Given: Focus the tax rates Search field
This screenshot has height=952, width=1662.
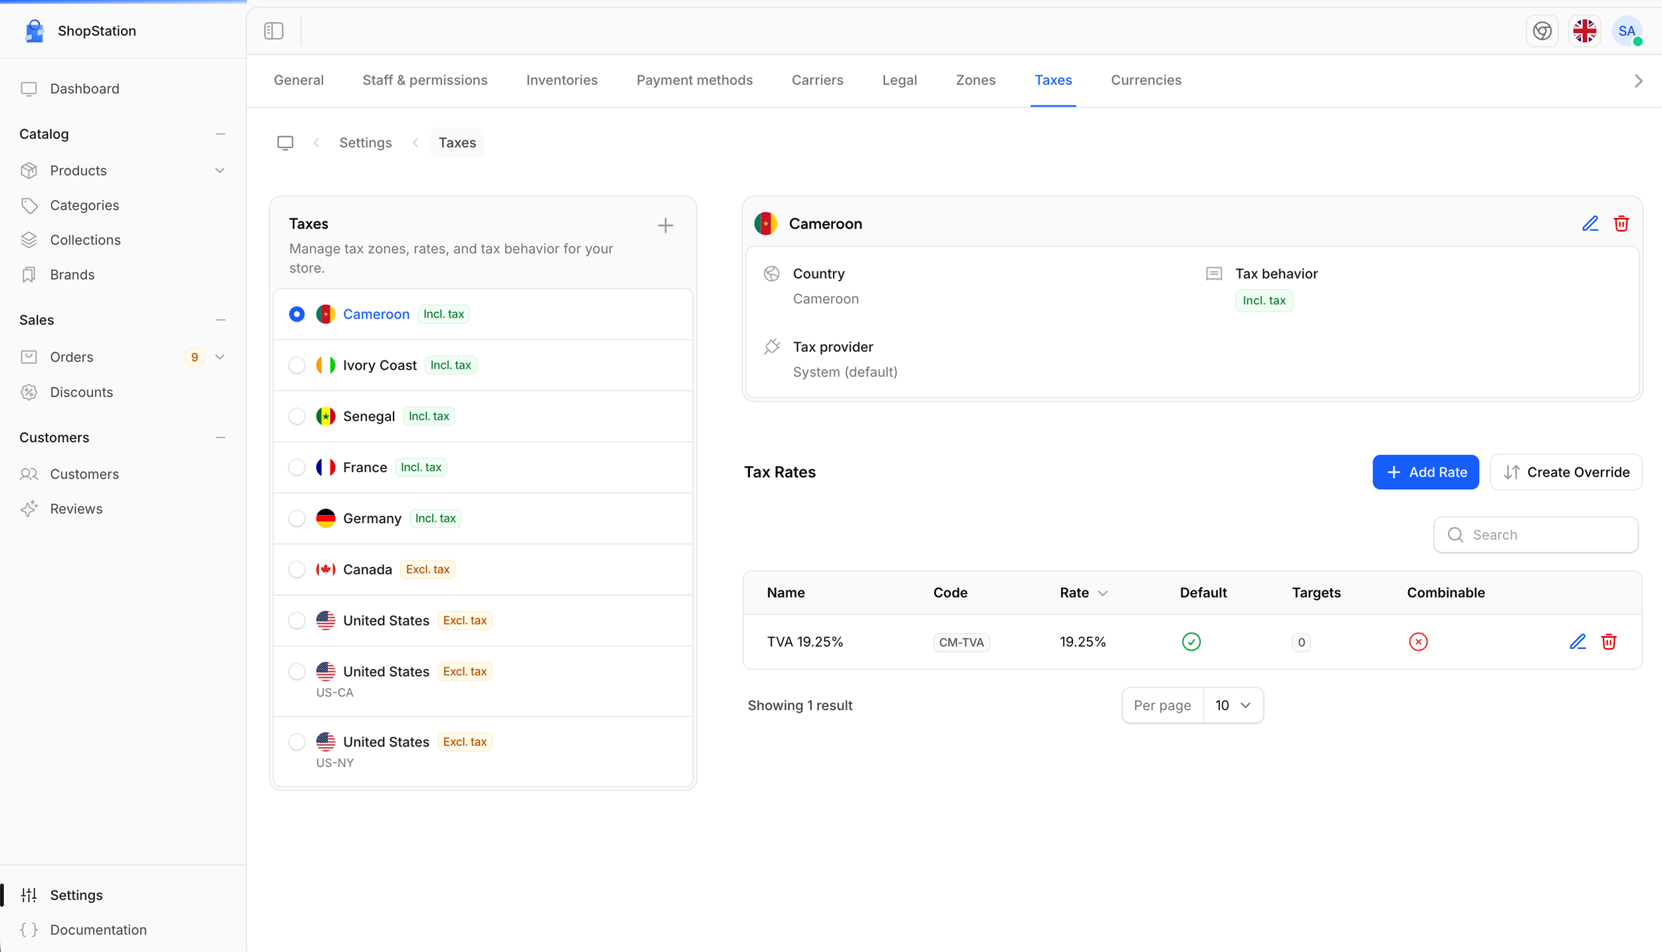Looking at the screenshot, I should (x=1536, y=535).
